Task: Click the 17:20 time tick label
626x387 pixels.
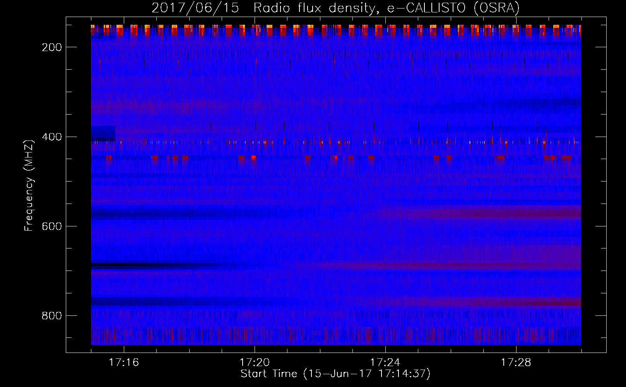Action: tap(255, 363)
